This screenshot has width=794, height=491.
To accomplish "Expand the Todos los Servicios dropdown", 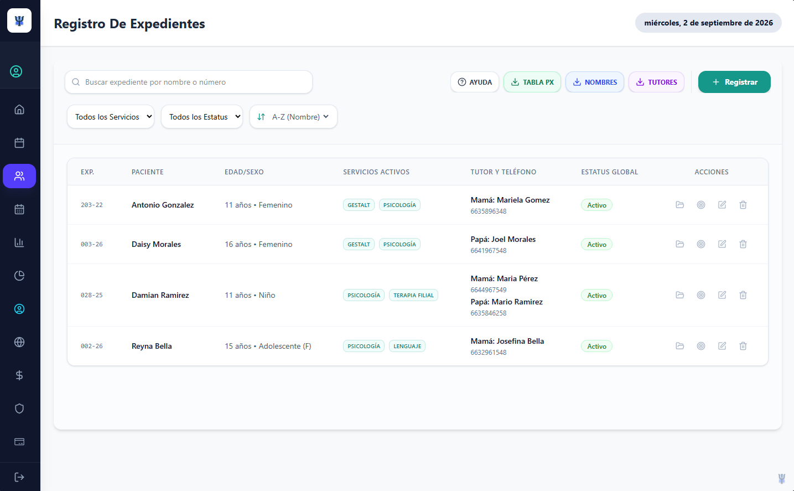I will click(x=111, y=117).
